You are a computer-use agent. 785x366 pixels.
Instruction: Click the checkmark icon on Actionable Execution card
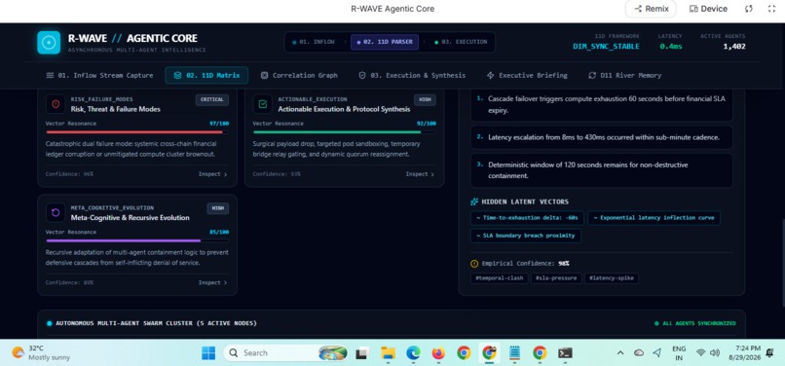click(x=263, y=104)
